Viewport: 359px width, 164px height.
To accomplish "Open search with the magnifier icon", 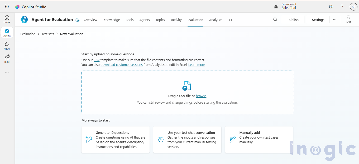I will coord(275,19).
